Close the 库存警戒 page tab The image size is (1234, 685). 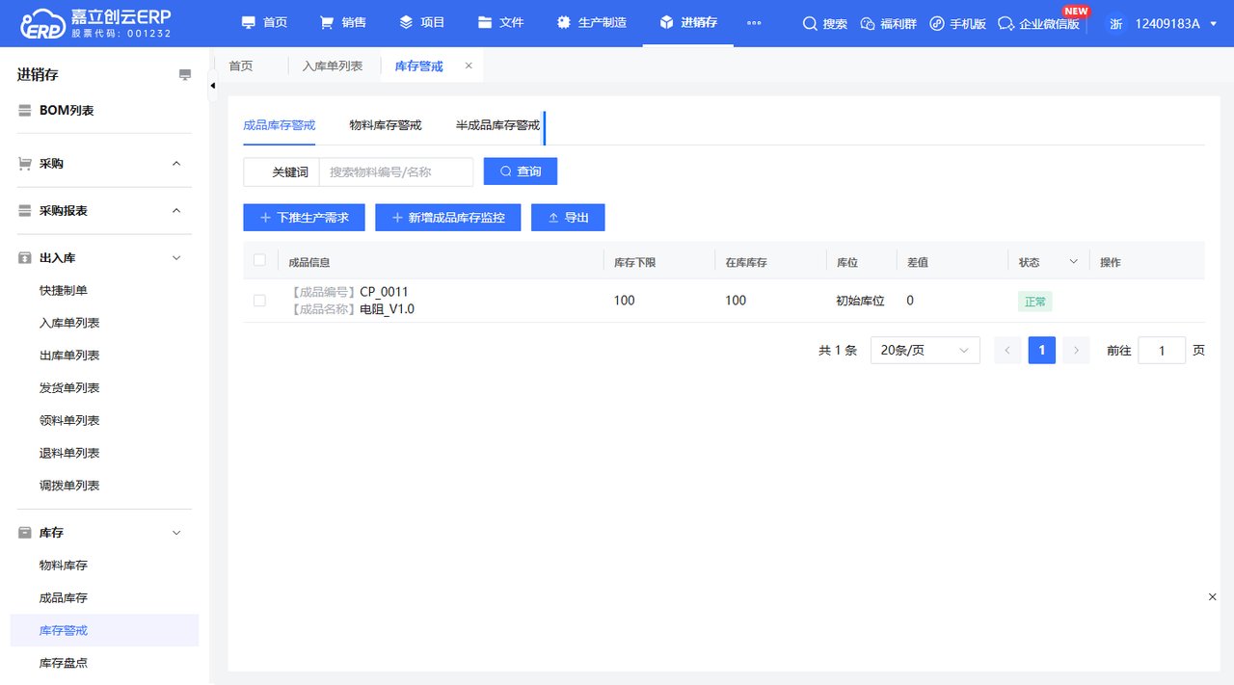pos(469,66)
